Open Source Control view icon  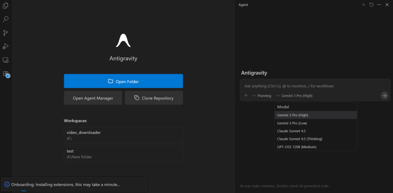6,33
